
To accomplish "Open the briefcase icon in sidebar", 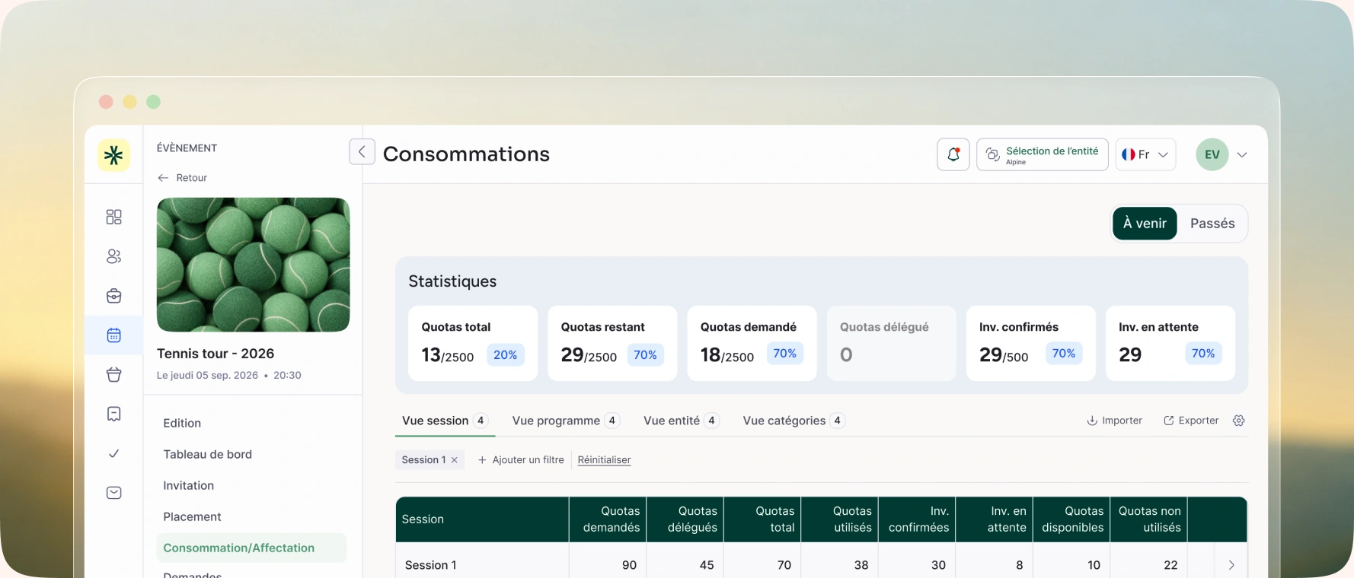I will (x=113, y=296).
